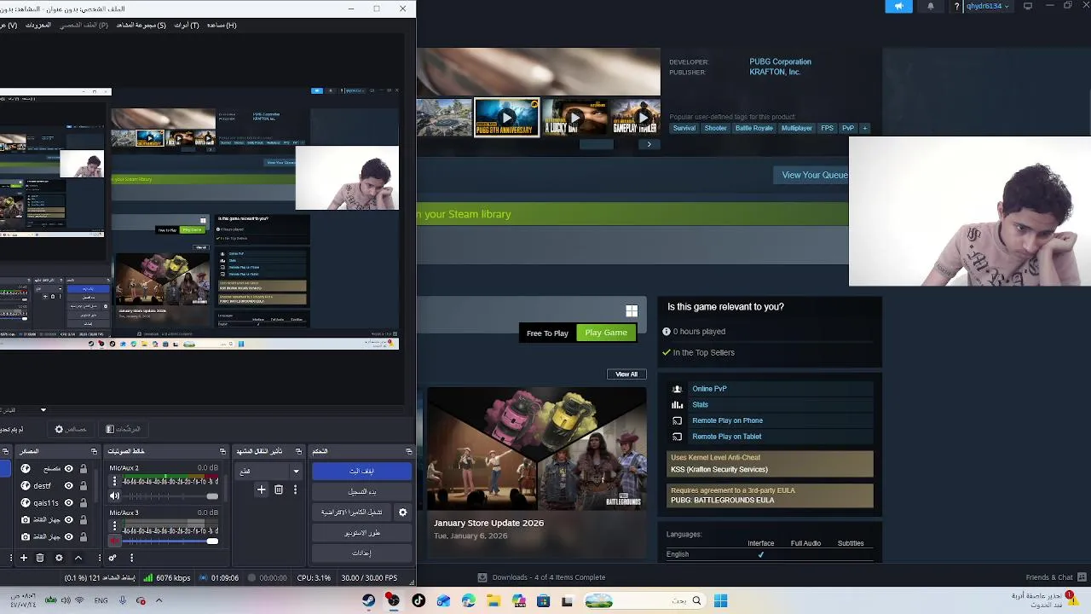Open OBS Profile (P) menu

tap(84, 25)
